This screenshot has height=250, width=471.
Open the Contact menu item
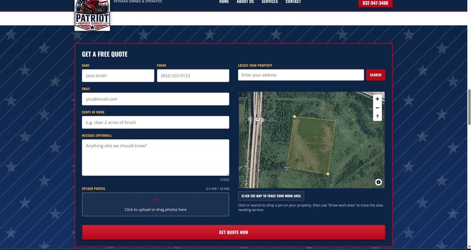pyautogui.click(x=293, y=2)
